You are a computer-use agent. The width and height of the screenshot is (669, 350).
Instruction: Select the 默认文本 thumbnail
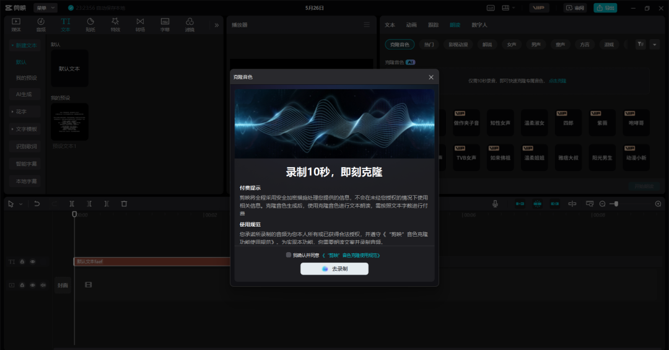click(x=69, y=68)
